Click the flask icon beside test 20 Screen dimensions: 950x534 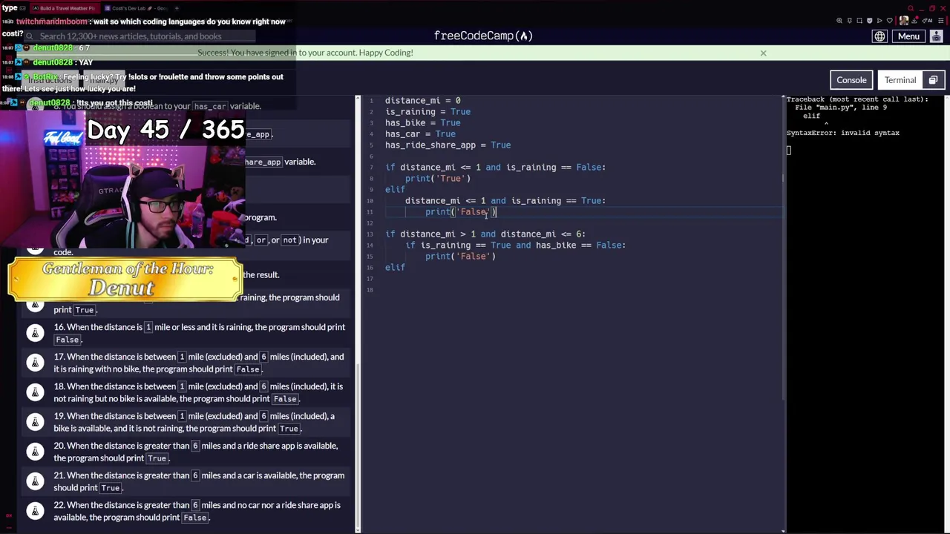tap(35, 452)
